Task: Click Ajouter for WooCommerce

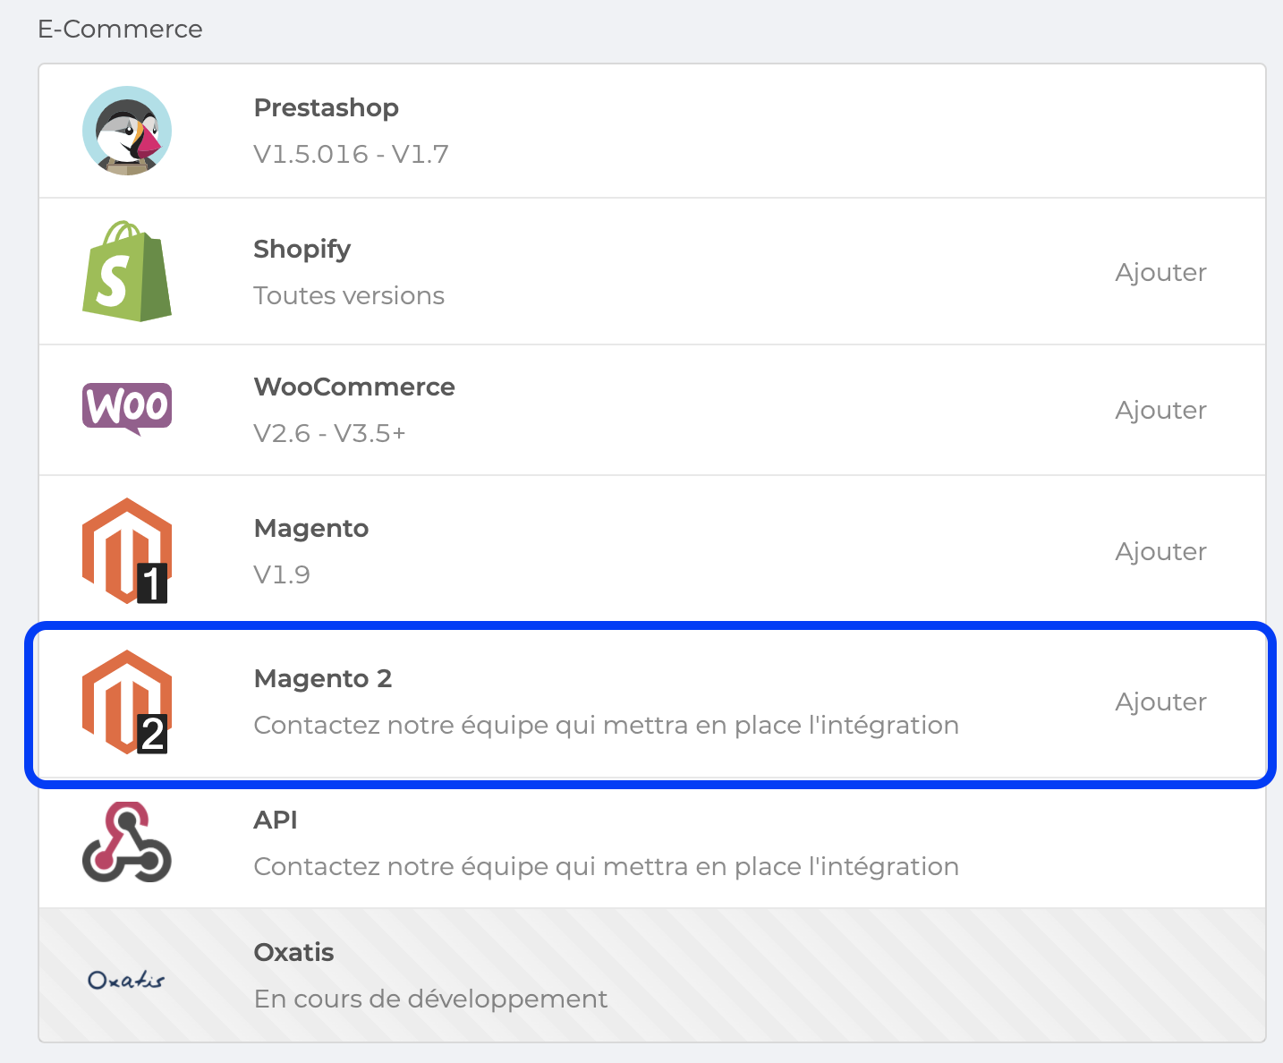Action: (x=1160, y=409)
